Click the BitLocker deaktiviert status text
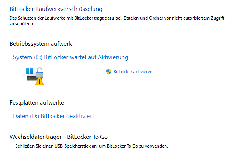 coord(67,116)
